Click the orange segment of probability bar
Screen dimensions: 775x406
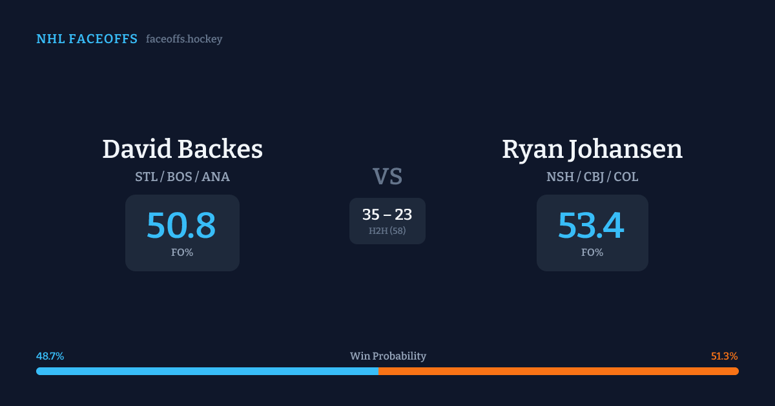(559, 371)
